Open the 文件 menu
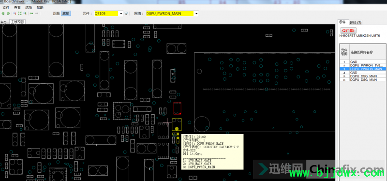The image size is (387, 181). point(6,8)
